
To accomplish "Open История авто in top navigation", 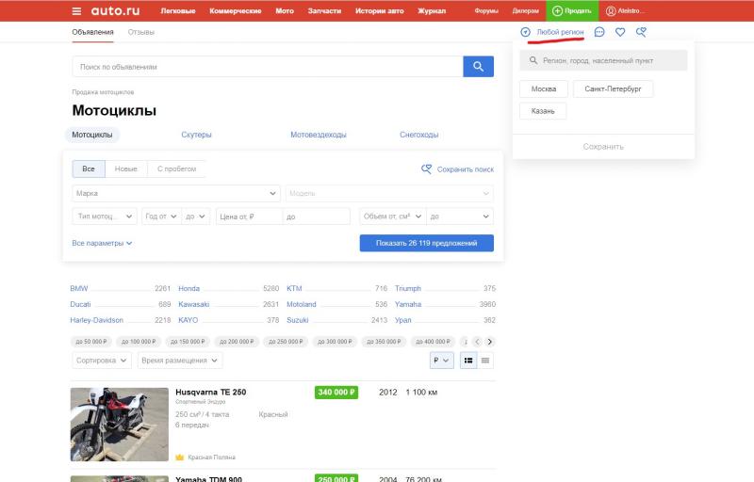I will coord(380,10).
